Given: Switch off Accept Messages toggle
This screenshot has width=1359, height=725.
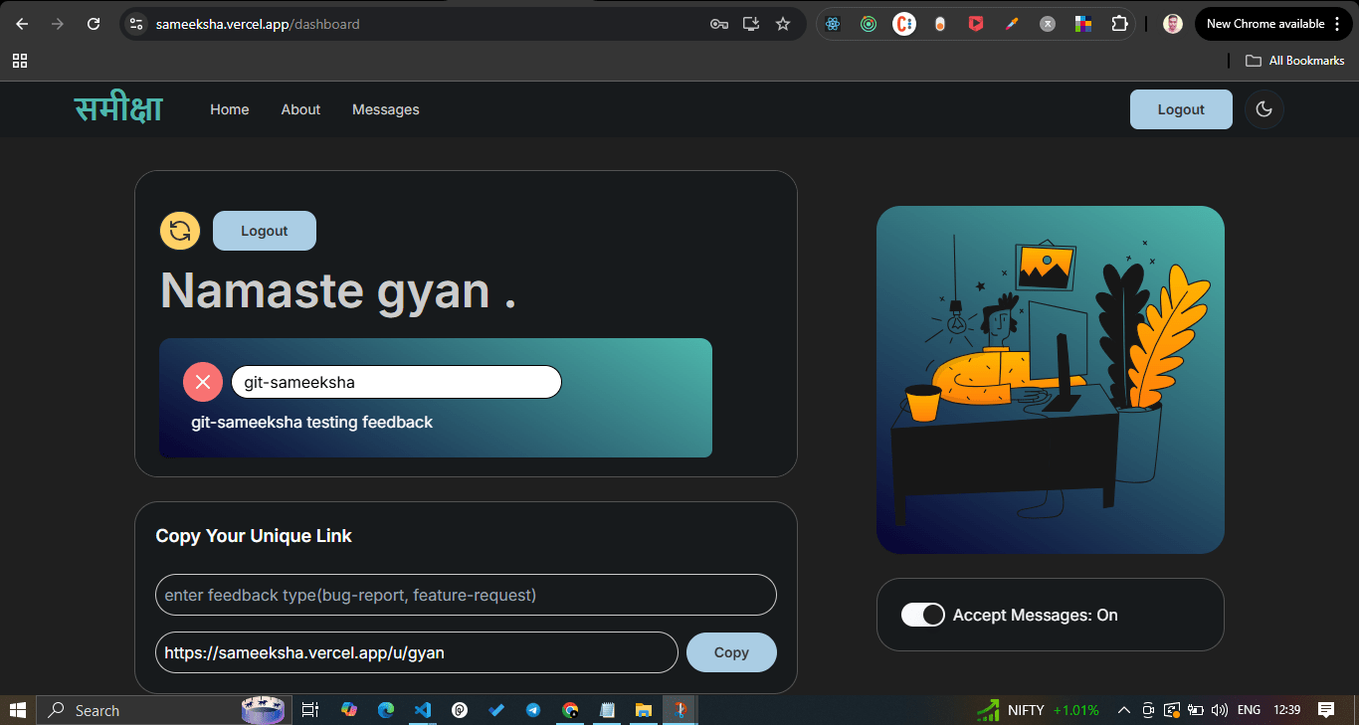Looking at the screenshot, I should pos(922,615).
